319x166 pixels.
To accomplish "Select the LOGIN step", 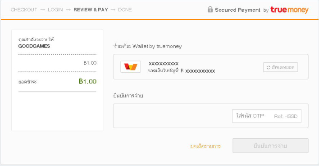I will [x=55, y=10].
